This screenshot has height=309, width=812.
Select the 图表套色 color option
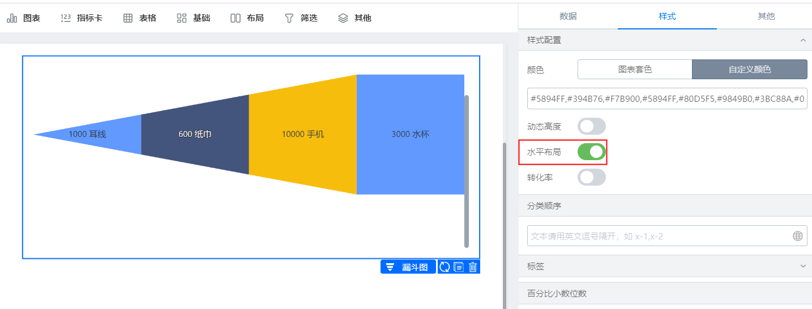(635, 70)
